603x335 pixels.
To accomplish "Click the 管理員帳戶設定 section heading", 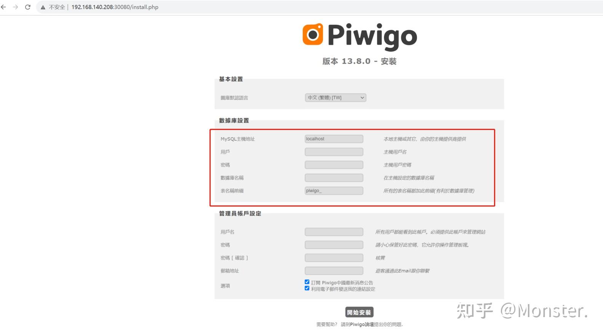I will [240, 213].
